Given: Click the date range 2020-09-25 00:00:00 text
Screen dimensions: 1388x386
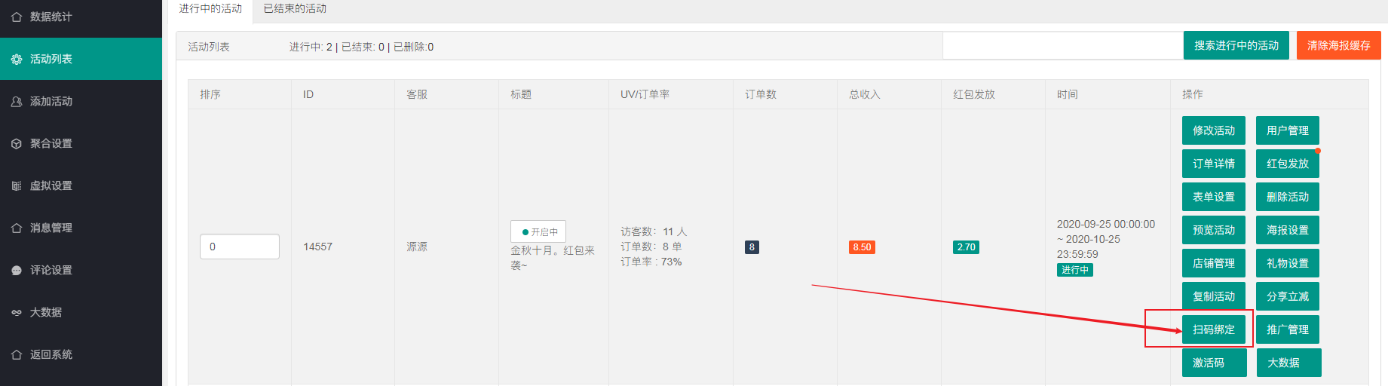Looking at the screenshot, I should [x=1106, y=224].
